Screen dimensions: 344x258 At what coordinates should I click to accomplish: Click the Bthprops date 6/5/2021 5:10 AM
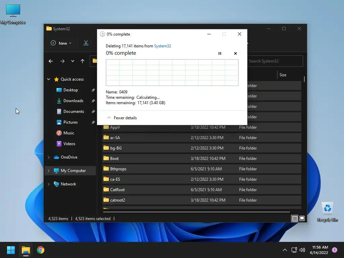[x=206, y=169]
